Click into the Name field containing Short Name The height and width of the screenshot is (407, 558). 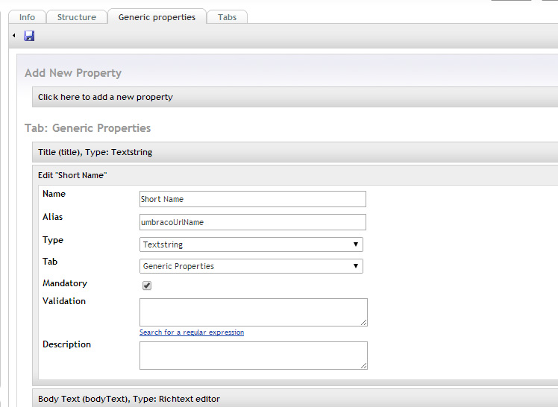(x=253, y=199)
